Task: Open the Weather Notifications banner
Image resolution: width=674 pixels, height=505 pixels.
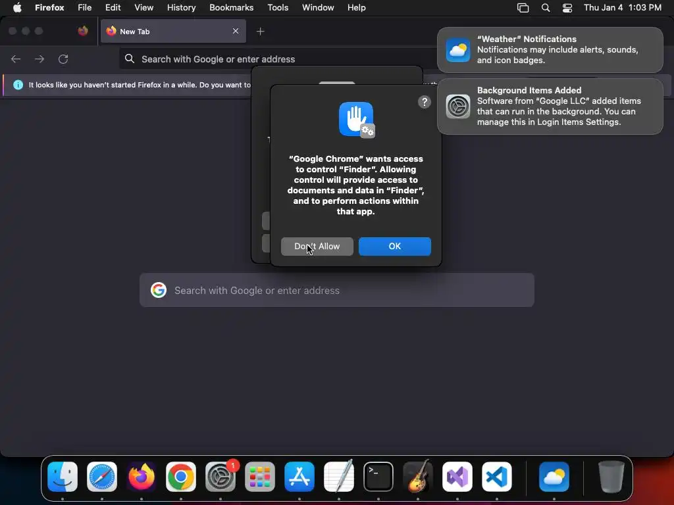Action: click(x=550, y=50)
